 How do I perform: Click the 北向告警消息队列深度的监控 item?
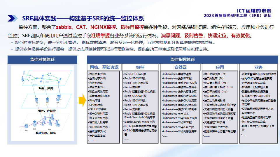click(x=258, y=74)
